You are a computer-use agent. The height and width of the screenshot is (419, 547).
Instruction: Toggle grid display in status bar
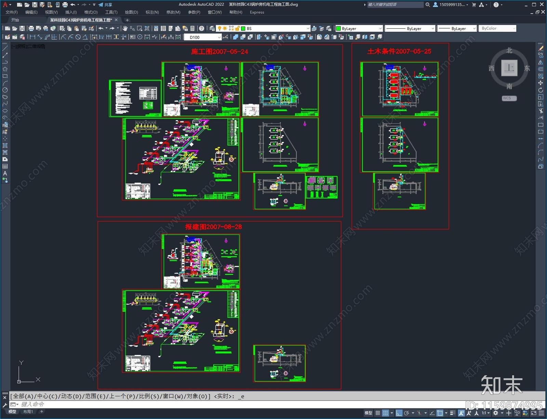pos(377,413)
